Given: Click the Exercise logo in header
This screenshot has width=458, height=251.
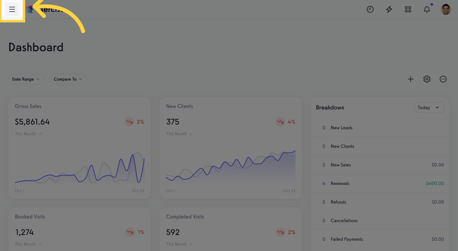Looking at the screenshot, I should click(45, 9).
